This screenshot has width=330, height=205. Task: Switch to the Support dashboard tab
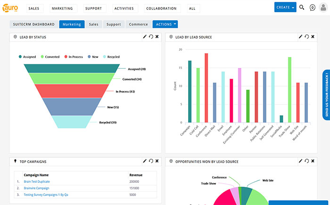(x=114, y=24)
